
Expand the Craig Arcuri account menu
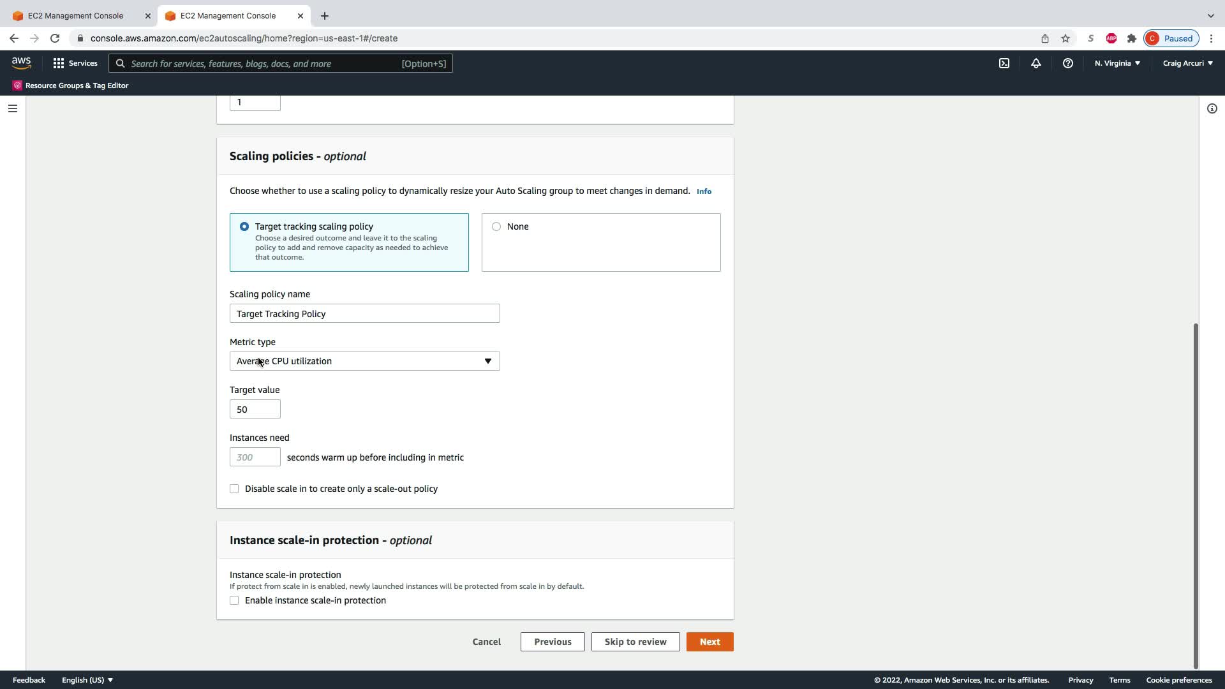(x=1187, y=63)
